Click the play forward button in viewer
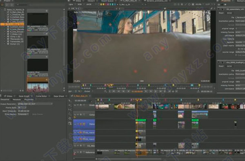The width and height of the screenshot is (245, 161). click(146, 91)
